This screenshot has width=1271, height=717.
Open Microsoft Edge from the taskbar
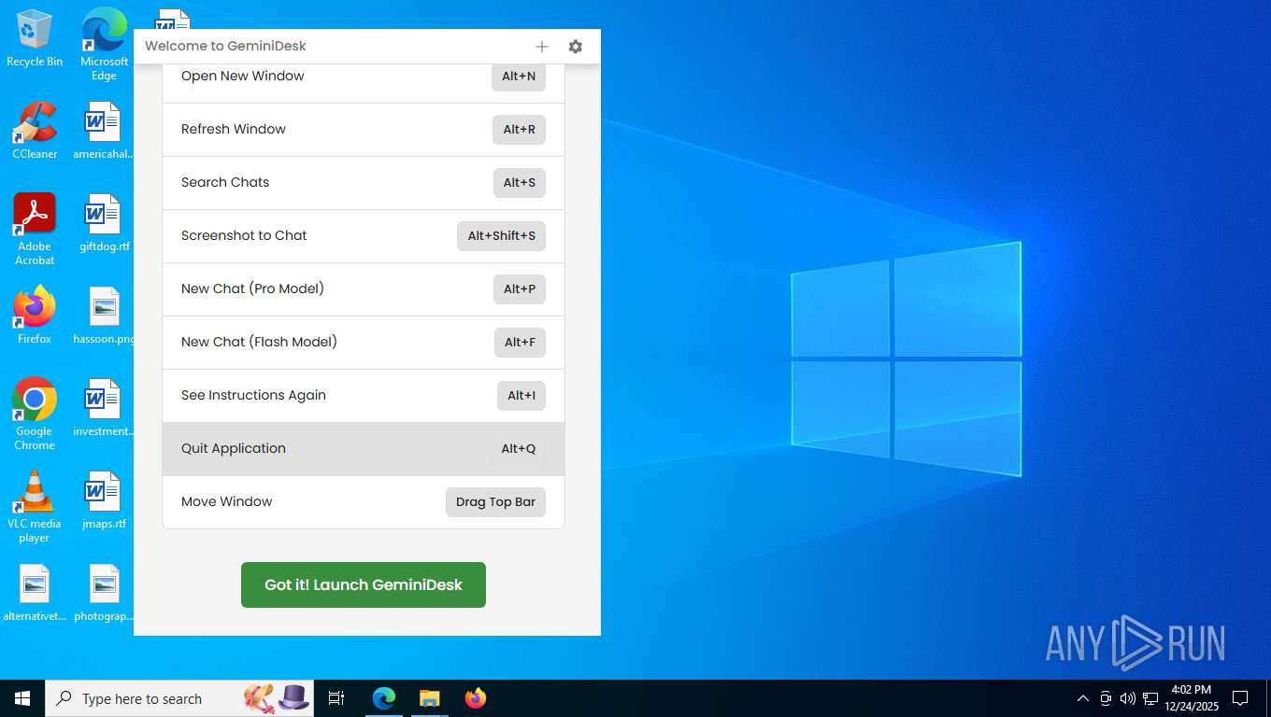coord(384,698)
